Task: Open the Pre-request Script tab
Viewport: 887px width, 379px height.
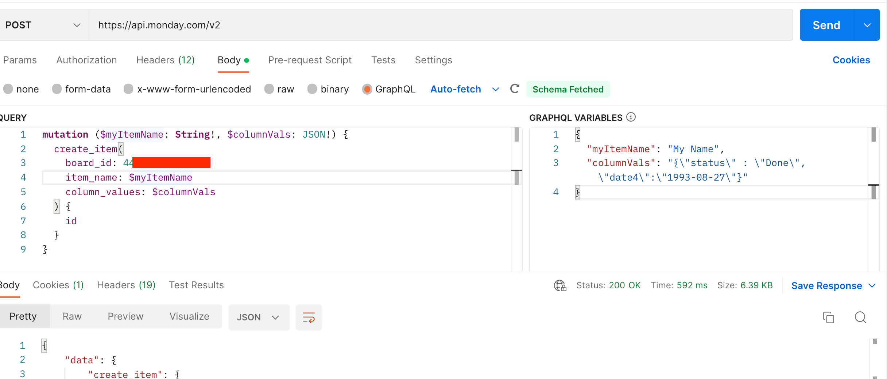Action: click(x=310, y=60)
